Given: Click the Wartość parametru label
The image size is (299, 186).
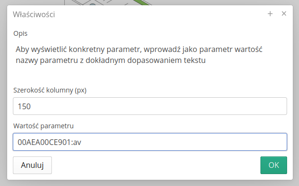Looking at the screenshot, I should 43,126.
